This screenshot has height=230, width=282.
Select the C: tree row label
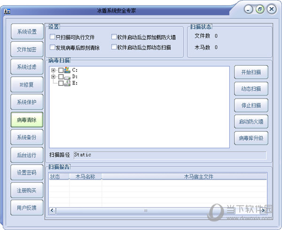click(x=75, y=70)
